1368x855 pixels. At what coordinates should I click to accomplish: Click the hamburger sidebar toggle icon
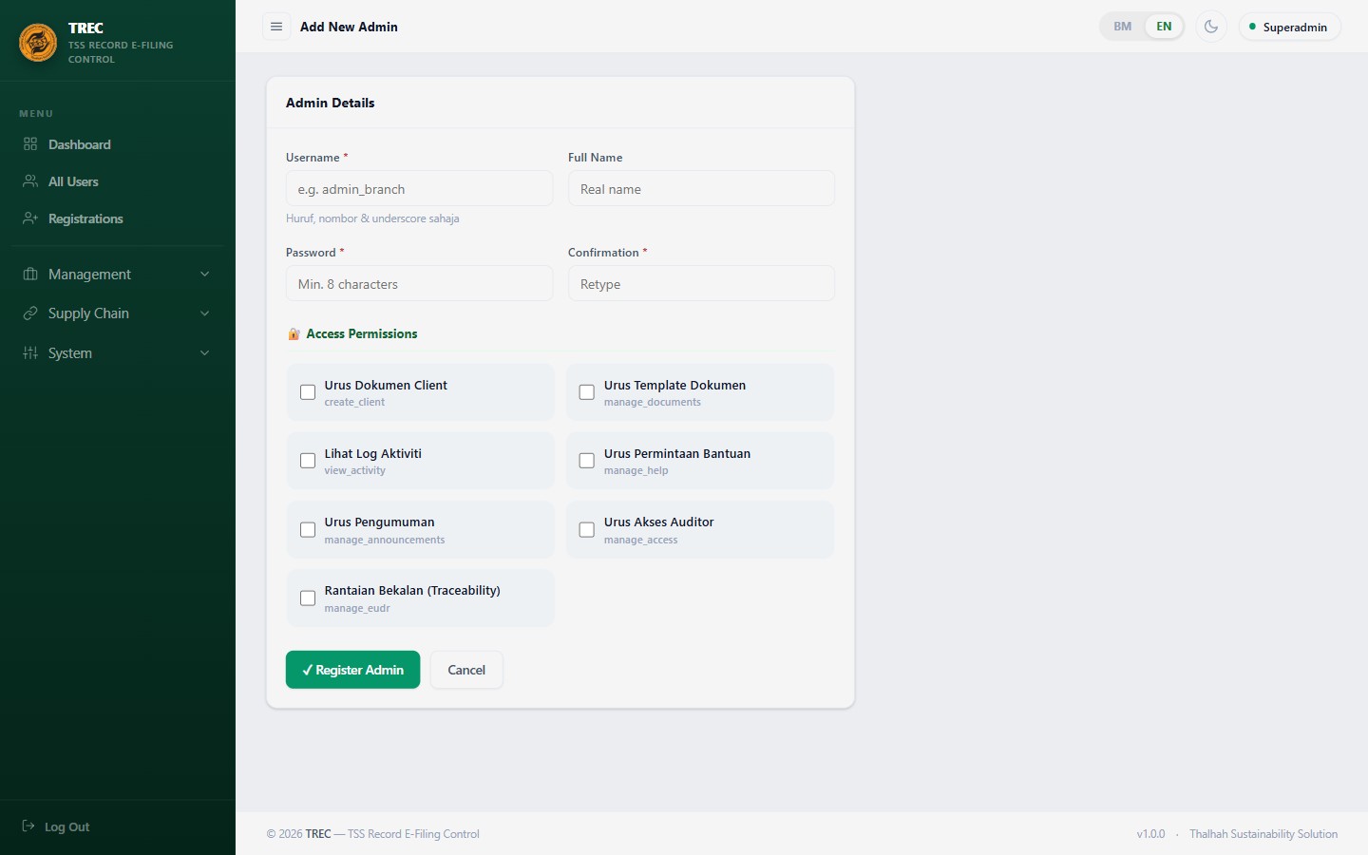tap(276, 27)
